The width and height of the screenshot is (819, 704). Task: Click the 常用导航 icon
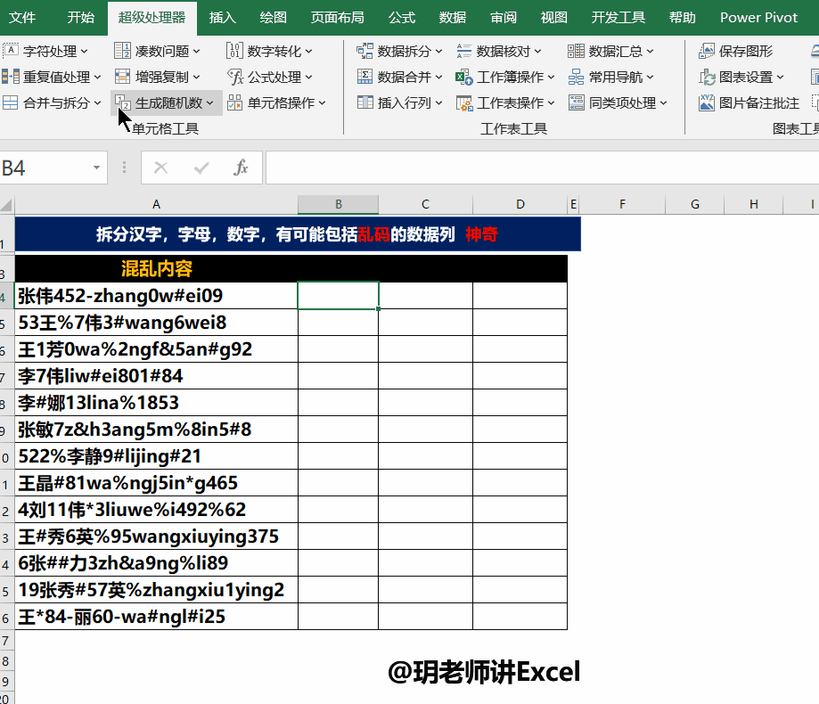tap(576, 77)
